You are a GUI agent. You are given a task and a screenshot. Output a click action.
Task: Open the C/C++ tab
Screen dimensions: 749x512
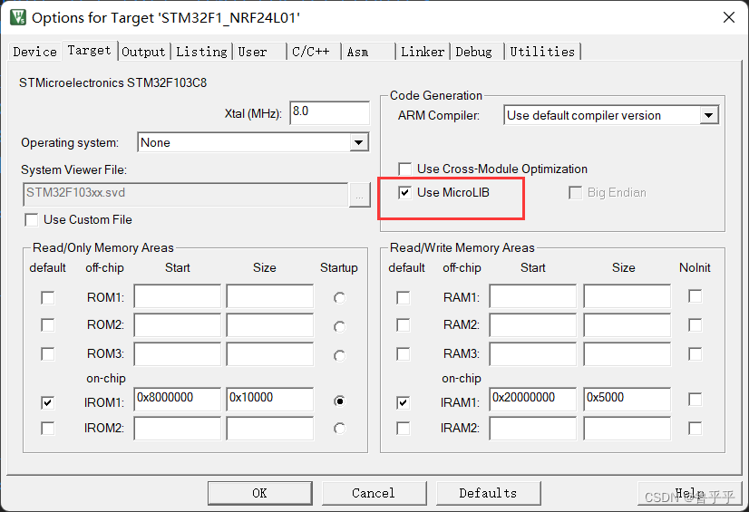313,52
